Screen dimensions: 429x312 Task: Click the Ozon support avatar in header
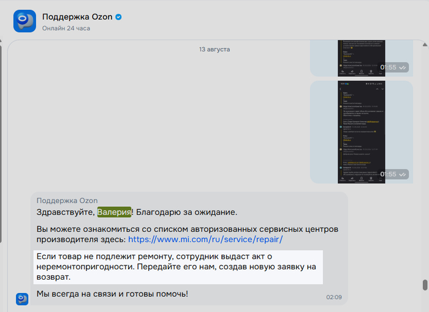[x=25, y=21]
